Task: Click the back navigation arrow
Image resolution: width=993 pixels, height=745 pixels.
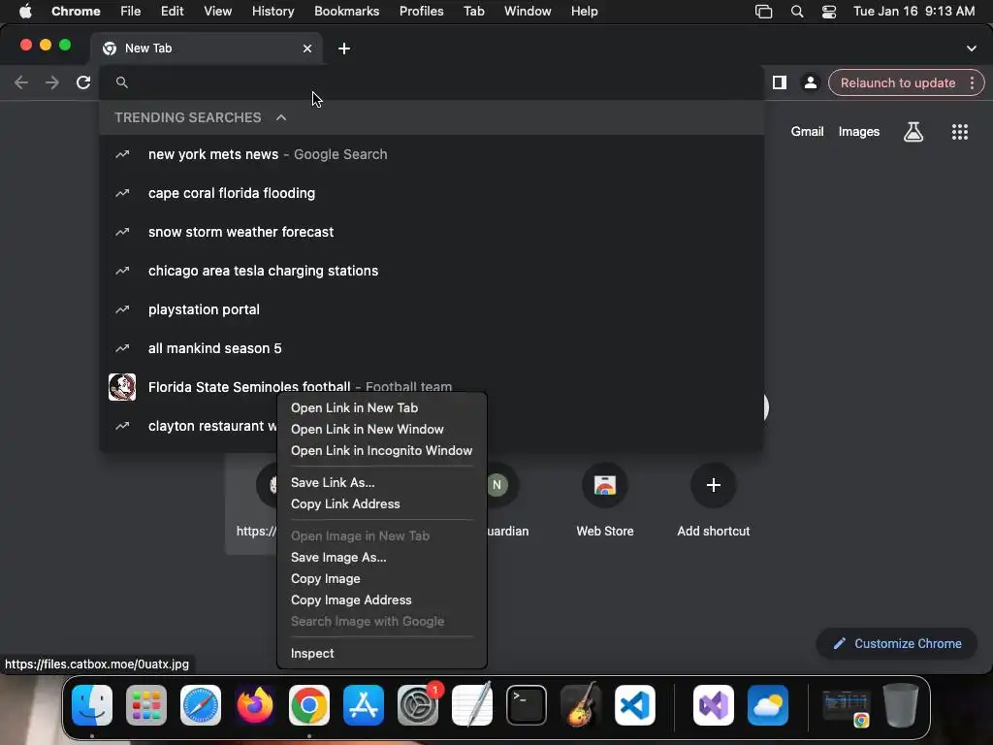Action: [x=21, y=82]
